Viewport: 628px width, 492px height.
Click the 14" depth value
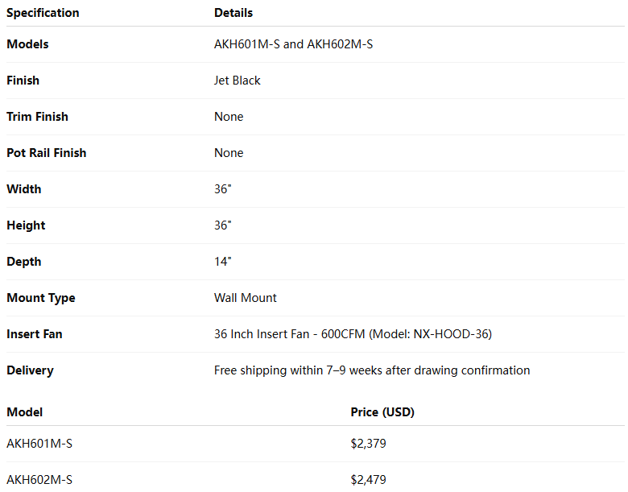click(223, 262)
